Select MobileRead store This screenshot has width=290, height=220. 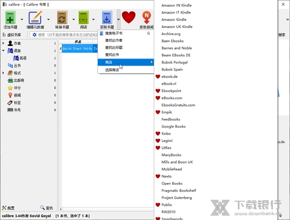[x=172, y=169]
